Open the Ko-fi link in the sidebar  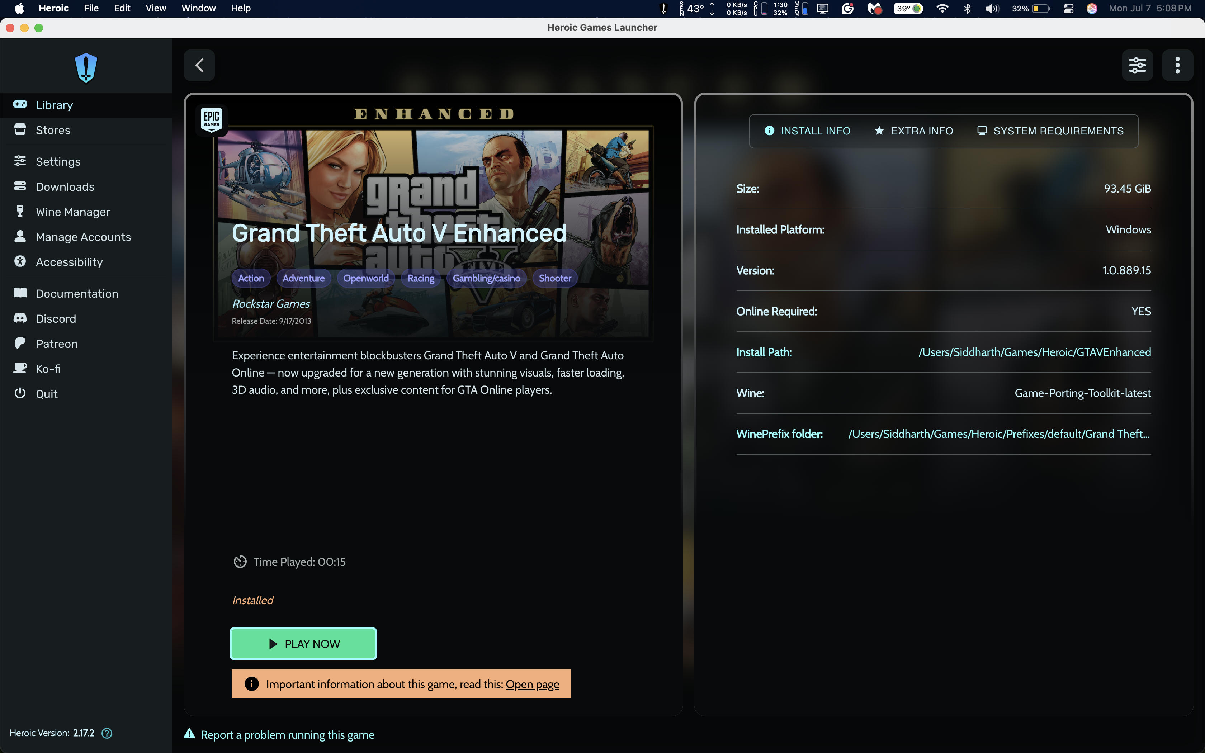click(x=86, y=369)
